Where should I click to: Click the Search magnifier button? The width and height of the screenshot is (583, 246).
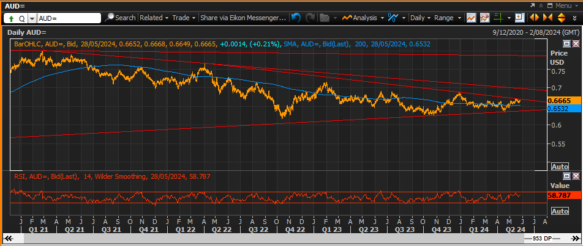[121, 18]
